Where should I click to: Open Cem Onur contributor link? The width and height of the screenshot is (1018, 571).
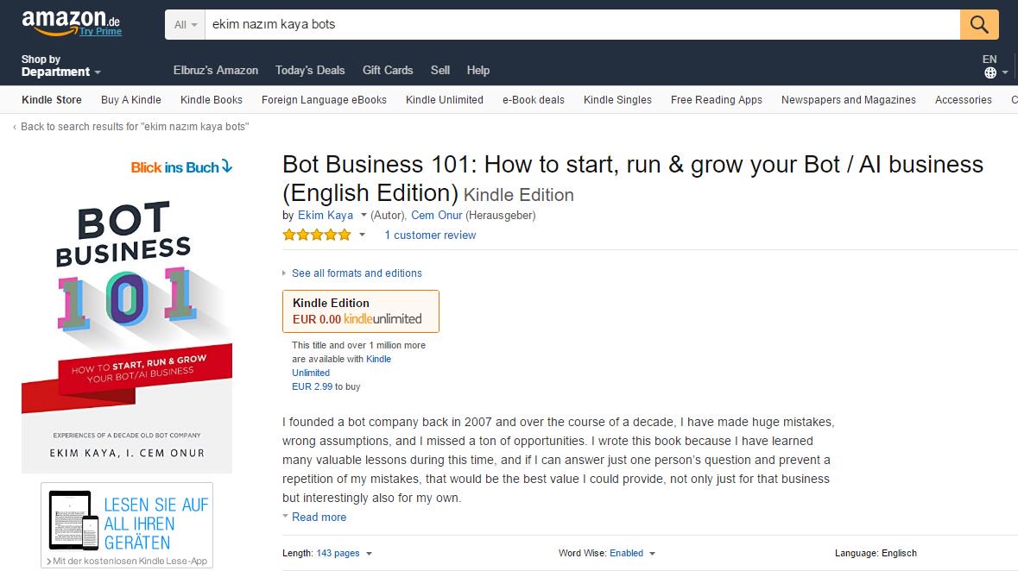point(436,216)
